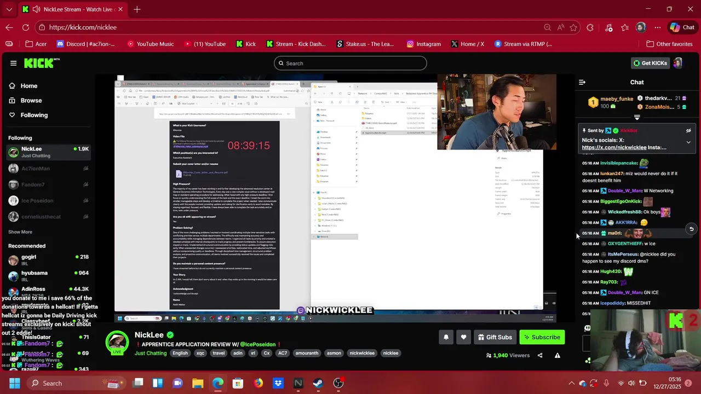
Task: Report stream warning icon
Action: point(557,355)
